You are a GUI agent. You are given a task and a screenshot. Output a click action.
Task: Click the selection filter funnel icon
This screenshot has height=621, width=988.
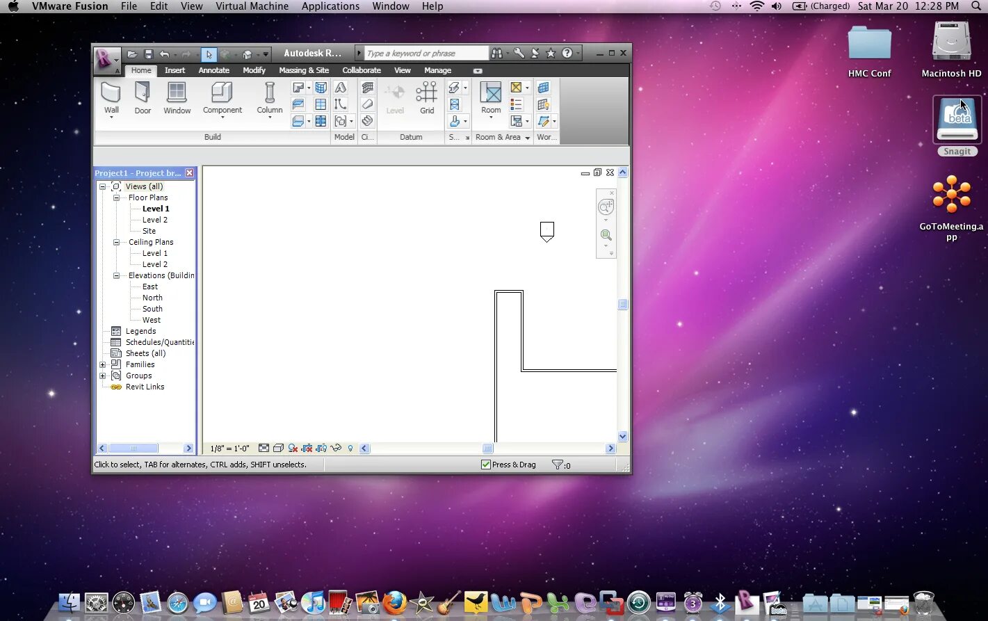557,465
